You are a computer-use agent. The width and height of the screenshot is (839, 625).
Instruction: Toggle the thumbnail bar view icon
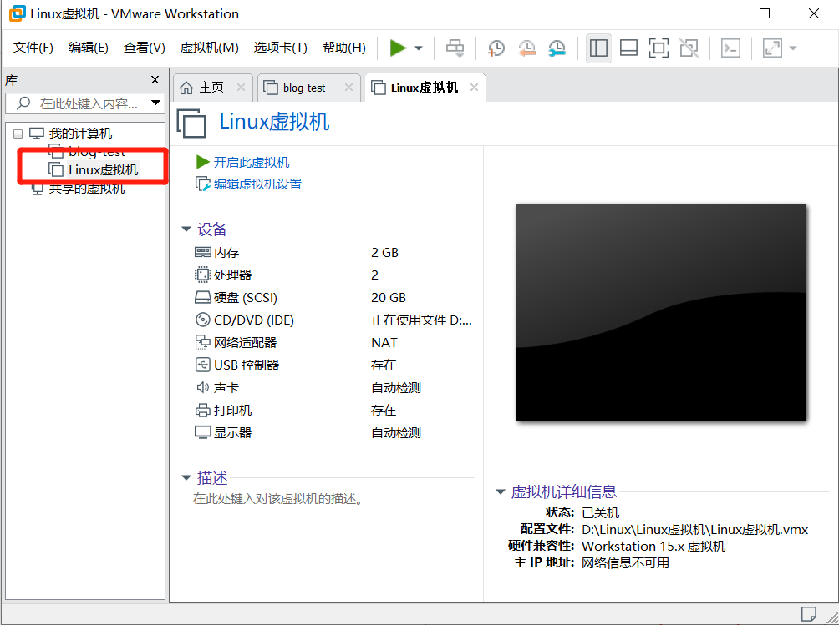click(x=628, y=48)
